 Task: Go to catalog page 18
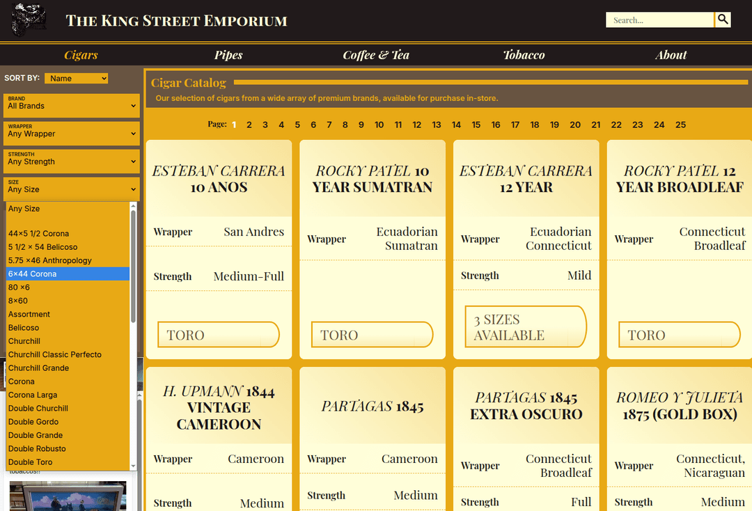click(x=535, y=125)
